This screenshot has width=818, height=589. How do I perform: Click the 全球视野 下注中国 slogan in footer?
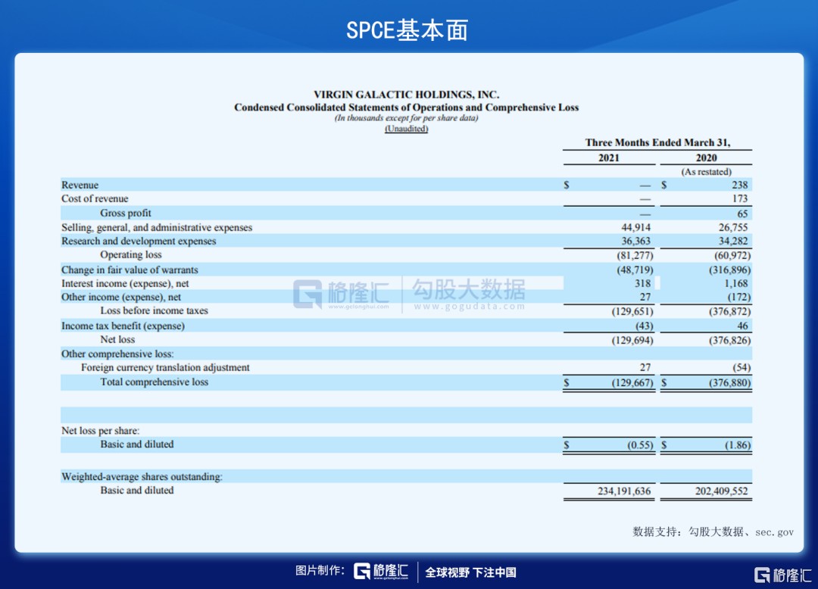click(x=470, y=572)
